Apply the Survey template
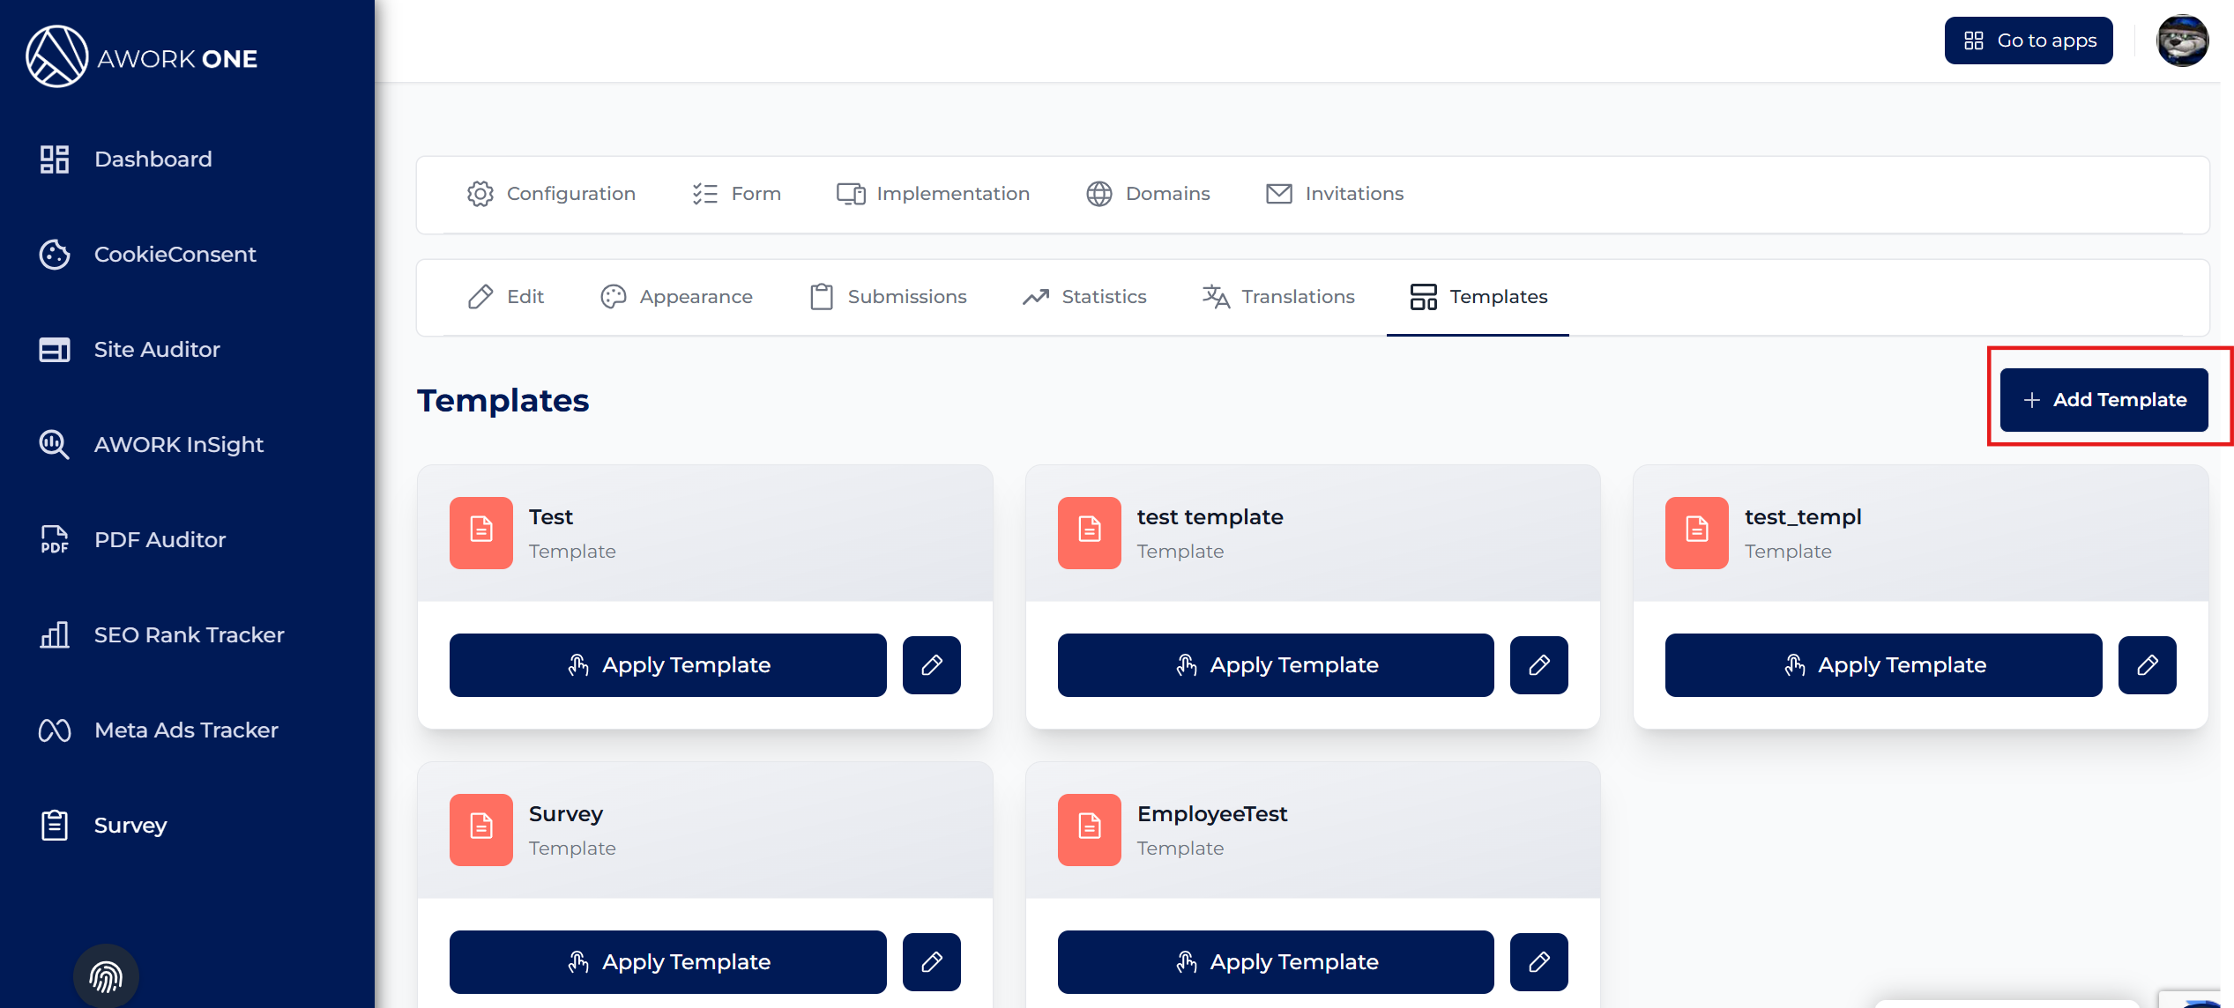This screenshot has width=2234, height=1008. [x=667, y=961]
